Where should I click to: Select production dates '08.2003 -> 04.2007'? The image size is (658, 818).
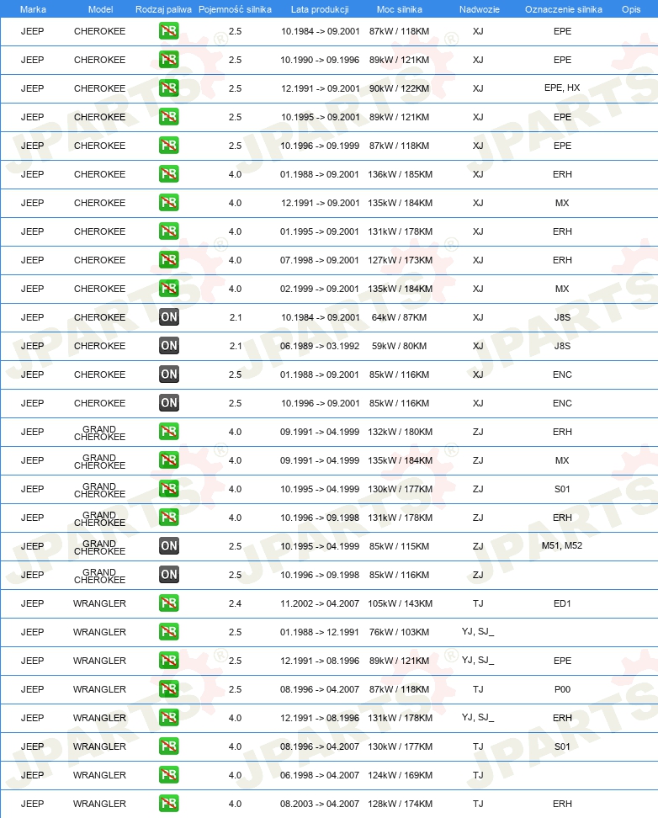[x=320, y=804]
